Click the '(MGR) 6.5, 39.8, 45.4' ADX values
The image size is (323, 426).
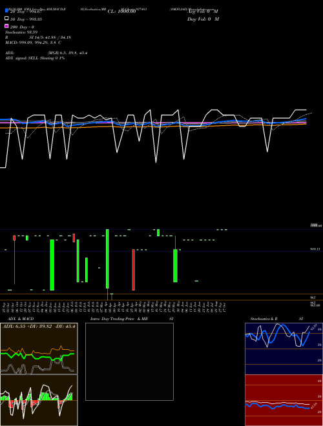pyautogui.click(x=67, y=53)
